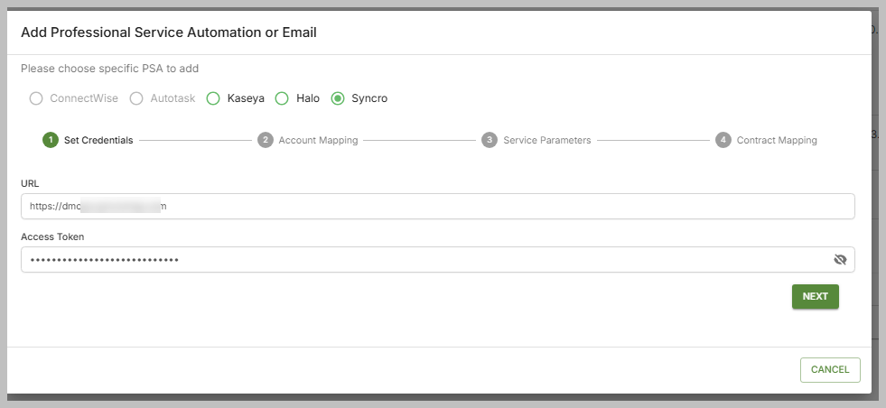Select the Autotask radio option
Viewport: 886px width, 408px height.
click(x=136, y=99)
